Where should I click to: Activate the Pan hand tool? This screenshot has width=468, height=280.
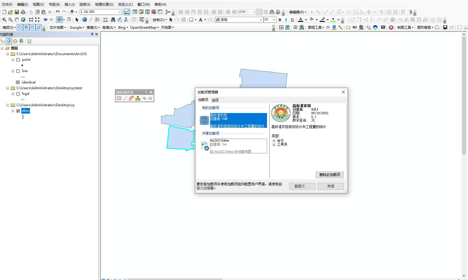(17, 20)
